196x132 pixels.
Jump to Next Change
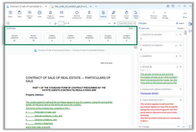click(165, 15)
